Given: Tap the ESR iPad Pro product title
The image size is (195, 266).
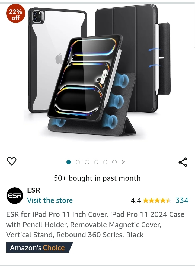Looking at the screenshot, I should point(95,225).
